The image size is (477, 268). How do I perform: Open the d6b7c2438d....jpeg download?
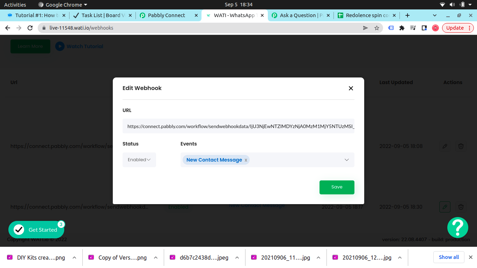199,258
